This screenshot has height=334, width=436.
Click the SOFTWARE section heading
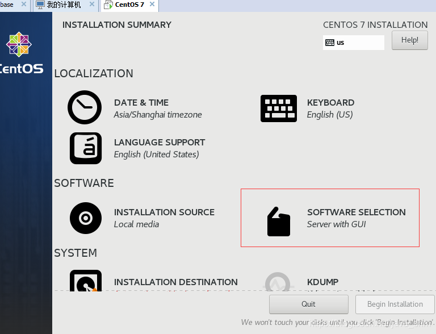click(x=84, y=183)
